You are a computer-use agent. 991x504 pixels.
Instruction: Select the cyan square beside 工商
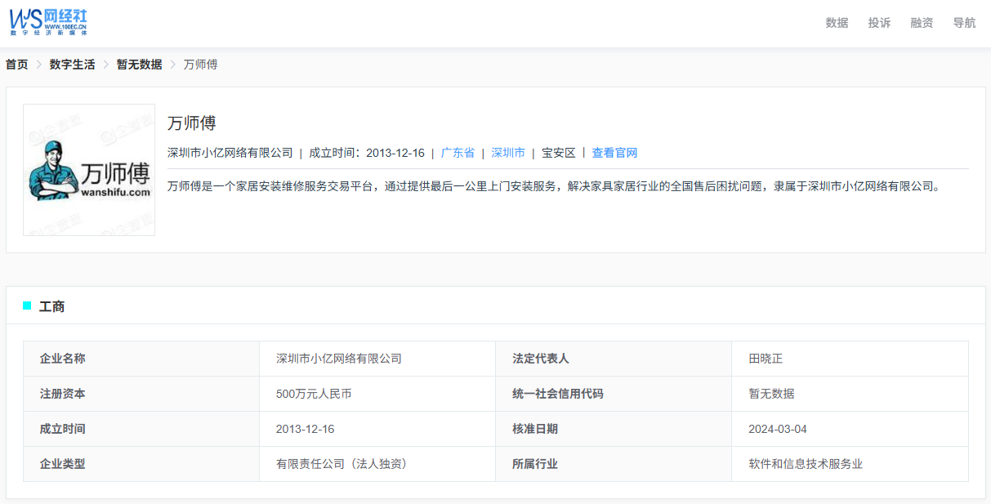pyautogui.click(x=27, y=306)
